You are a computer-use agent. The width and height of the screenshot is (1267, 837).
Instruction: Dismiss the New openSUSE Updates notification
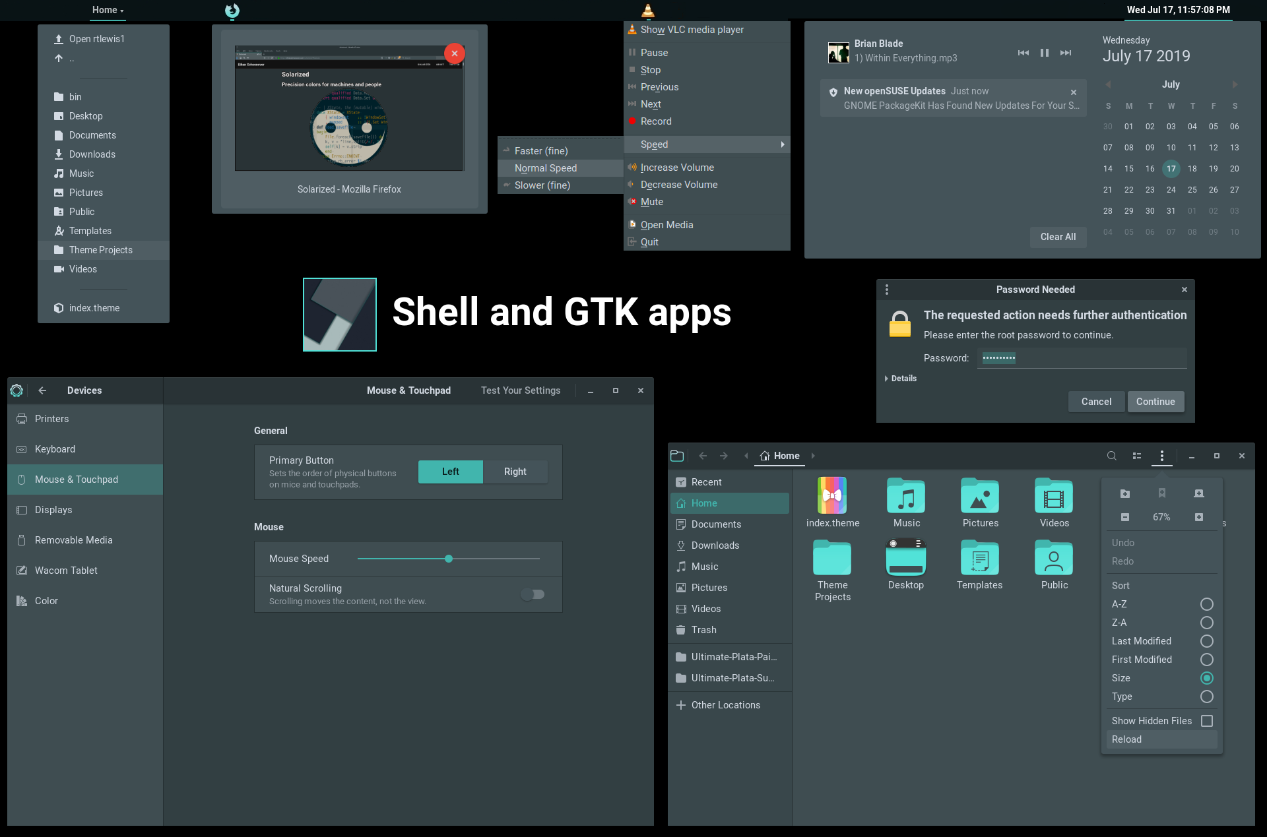click(1074, 92)
